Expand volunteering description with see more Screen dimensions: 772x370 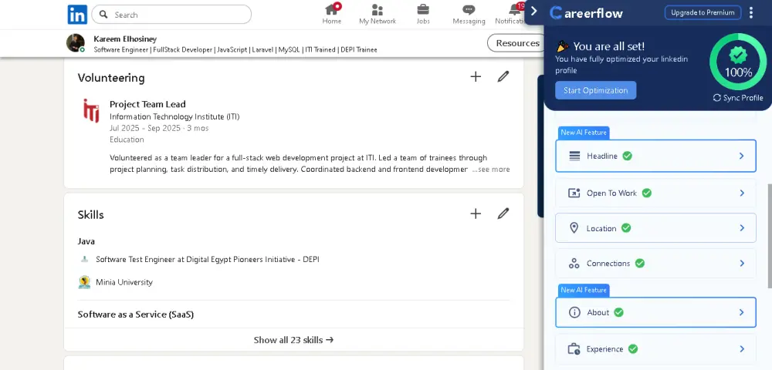click(x=491, y=169)
